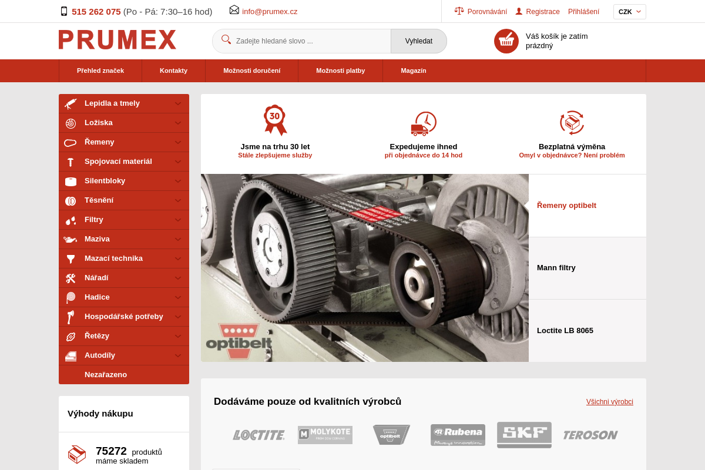
Task: Click the delivery truck clock icon
Action: (423, 123)
